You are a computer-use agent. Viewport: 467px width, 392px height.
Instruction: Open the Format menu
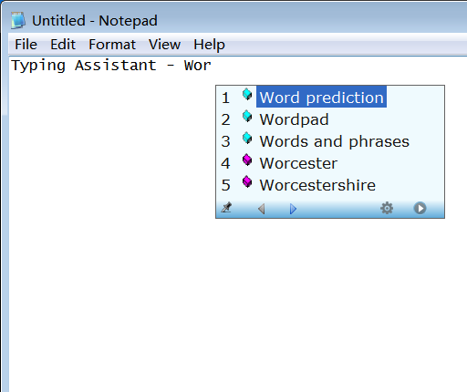click(112, 45)
